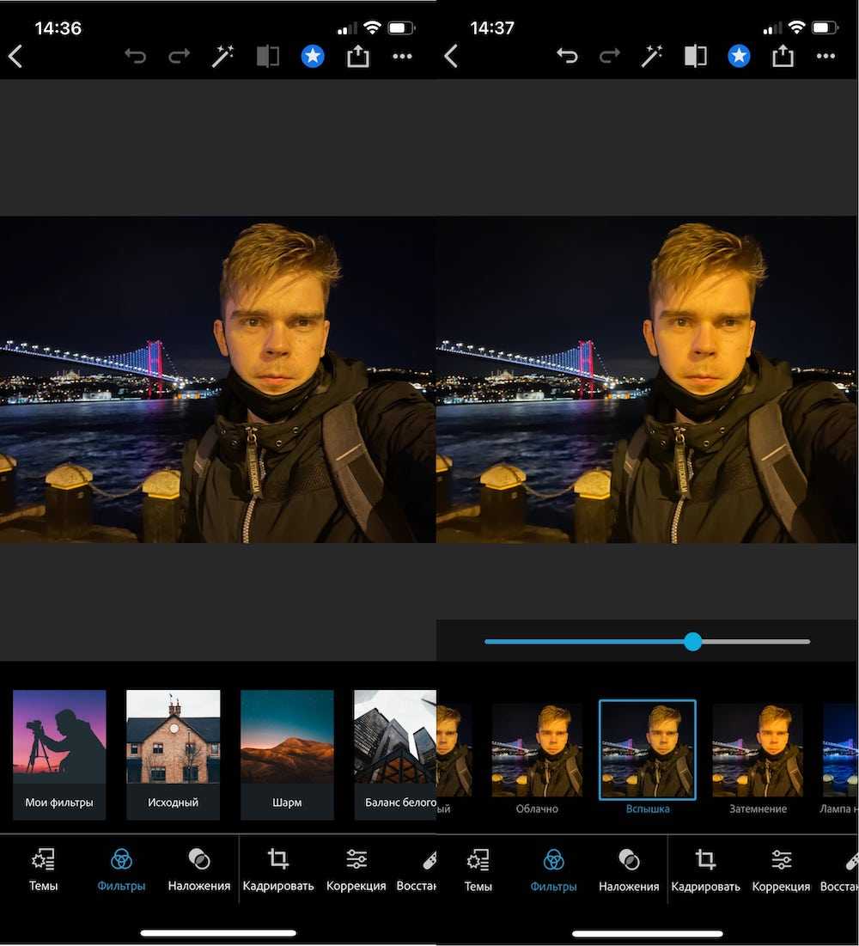Open the Кадрировать crop tool in right screen
This screenshot has width=859, height=946.
(705, 870)
